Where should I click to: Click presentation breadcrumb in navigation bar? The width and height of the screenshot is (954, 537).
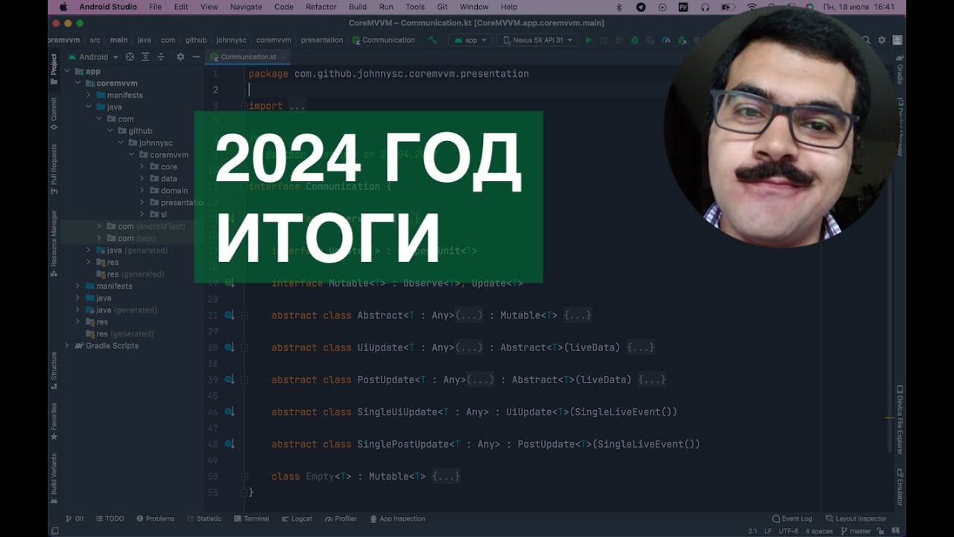[x=322, y=40]
